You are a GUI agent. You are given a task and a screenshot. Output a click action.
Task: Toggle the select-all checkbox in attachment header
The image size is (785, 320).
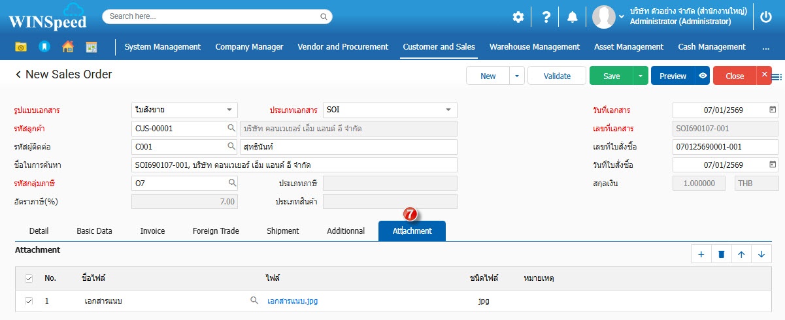click(x=29, y=279)
